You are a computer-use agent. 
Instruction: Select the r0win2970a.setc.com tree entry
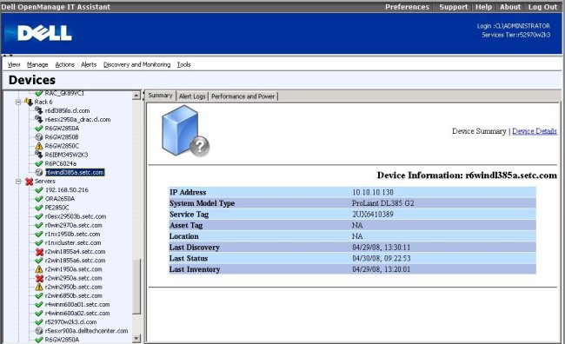click(74, 225)
